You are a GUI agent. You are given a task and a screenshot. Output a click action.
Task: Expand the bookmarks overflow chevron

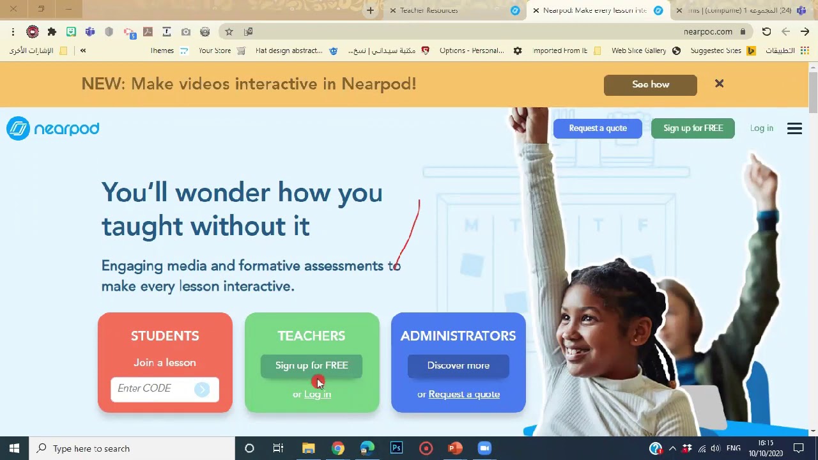click(83, 50)
